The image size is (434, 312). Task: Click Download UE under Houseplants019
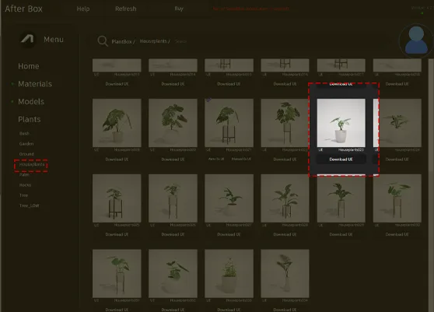[117, 160]
